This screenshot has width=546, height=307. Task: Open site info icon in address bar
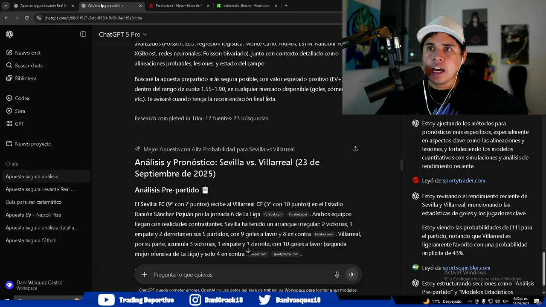(x=39, y=18)
